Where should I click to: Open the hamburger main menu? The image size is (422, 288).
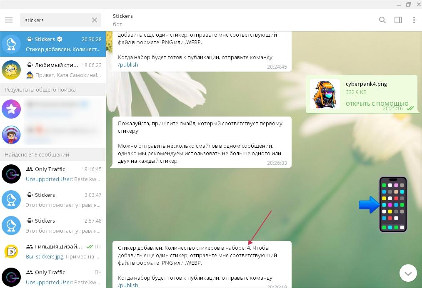click(8, 20)
